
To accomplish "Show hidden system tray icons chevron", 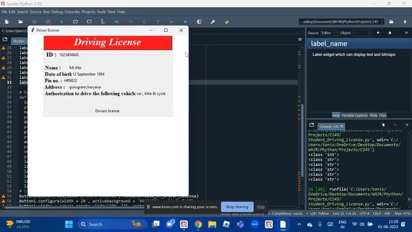I will (299, 224).
